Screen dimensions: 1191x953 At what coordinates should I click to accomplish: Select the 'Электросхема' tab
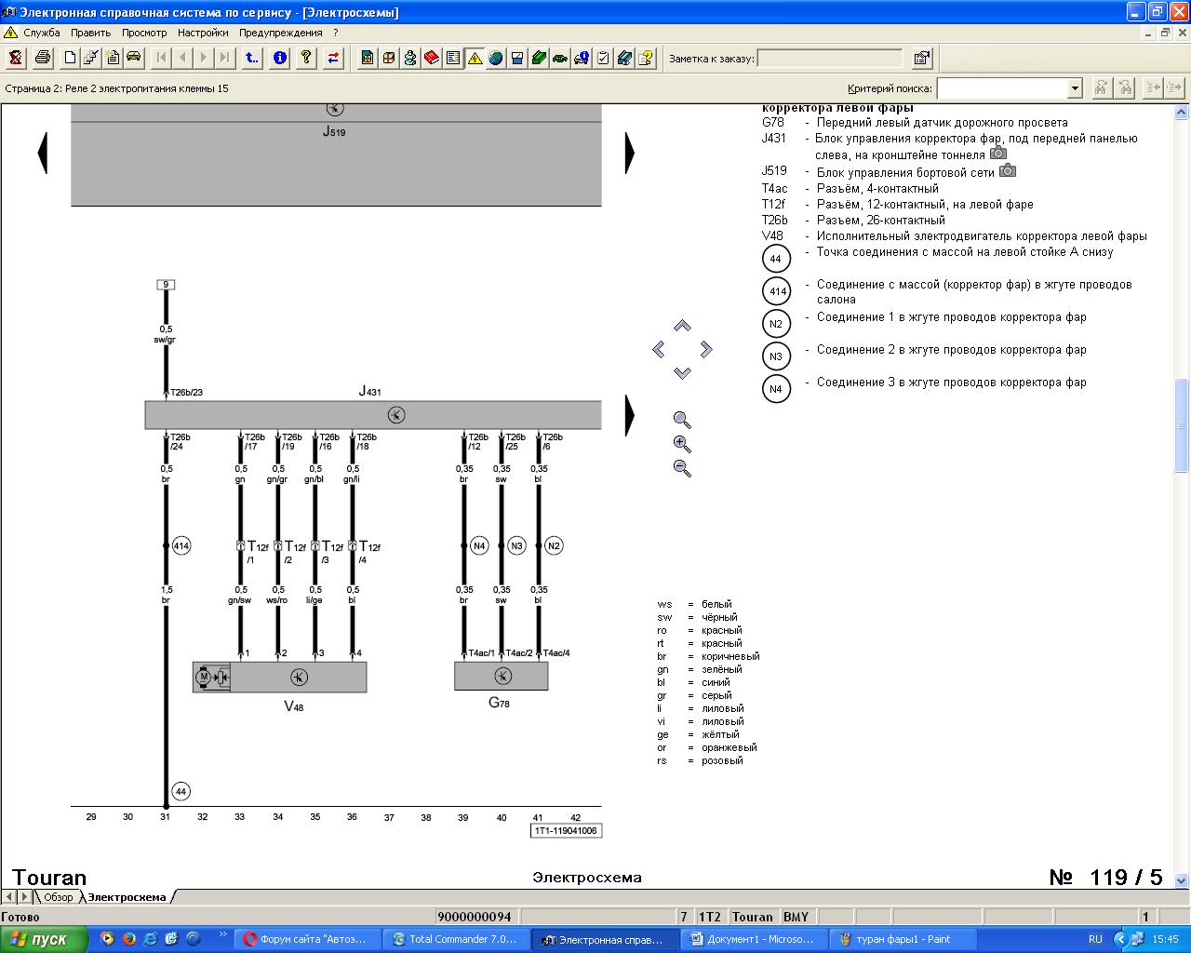127,897
